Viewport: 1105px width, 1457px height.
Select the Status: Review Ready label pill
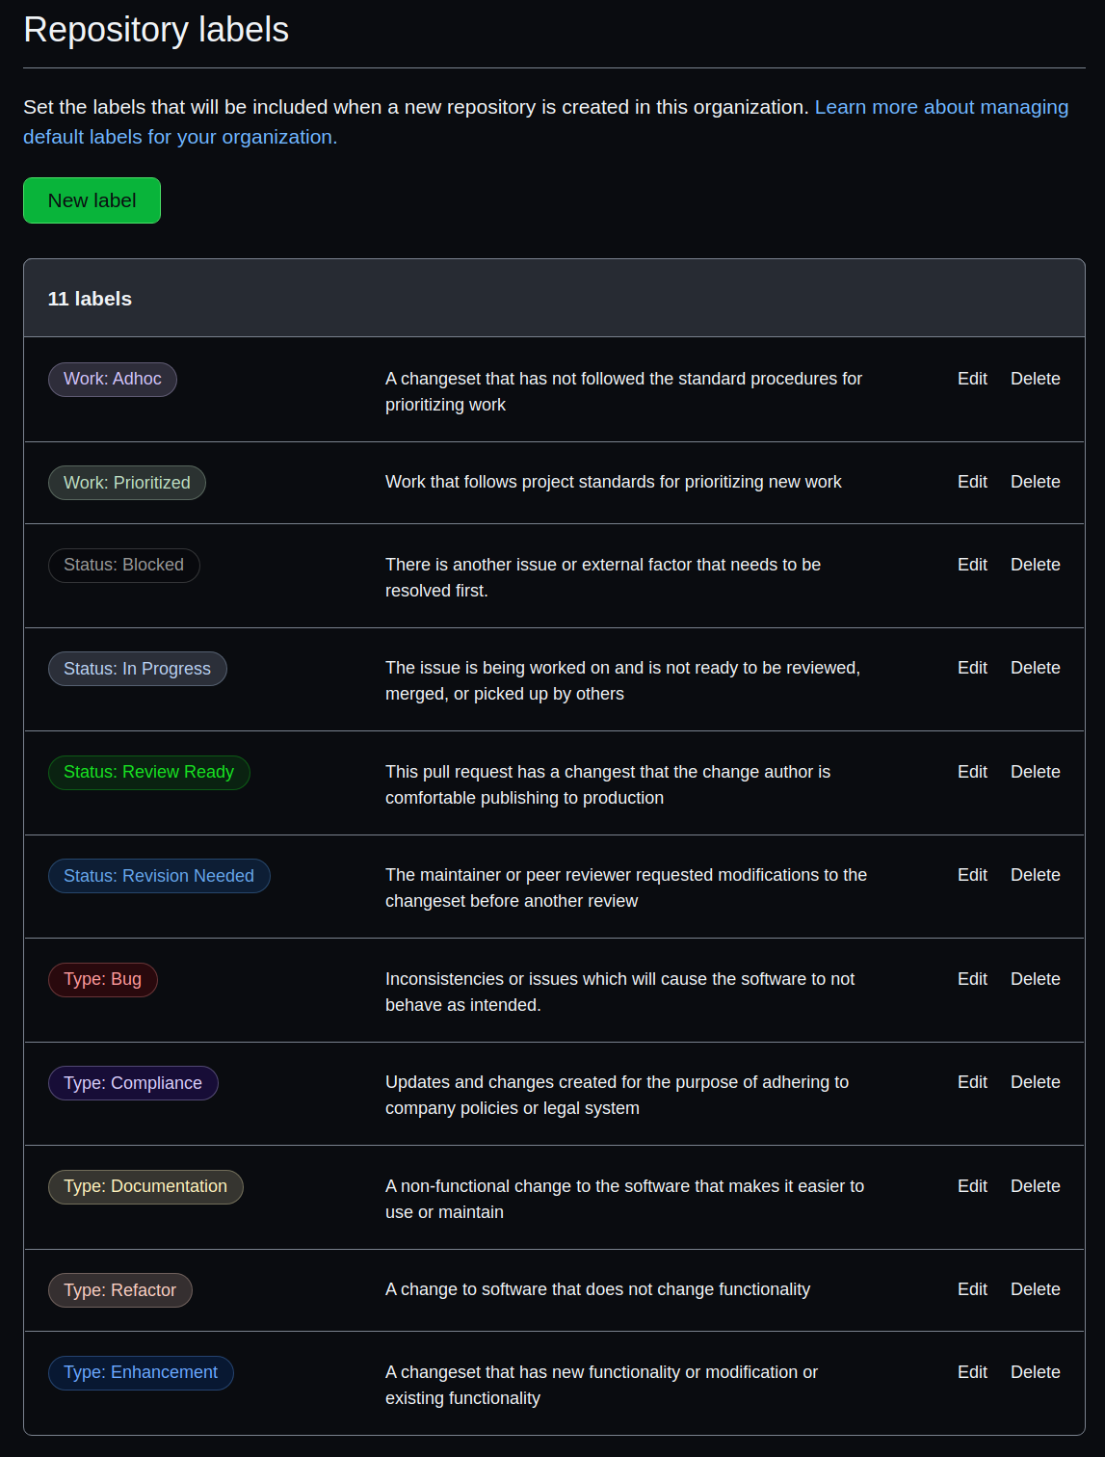pos(148,772)
